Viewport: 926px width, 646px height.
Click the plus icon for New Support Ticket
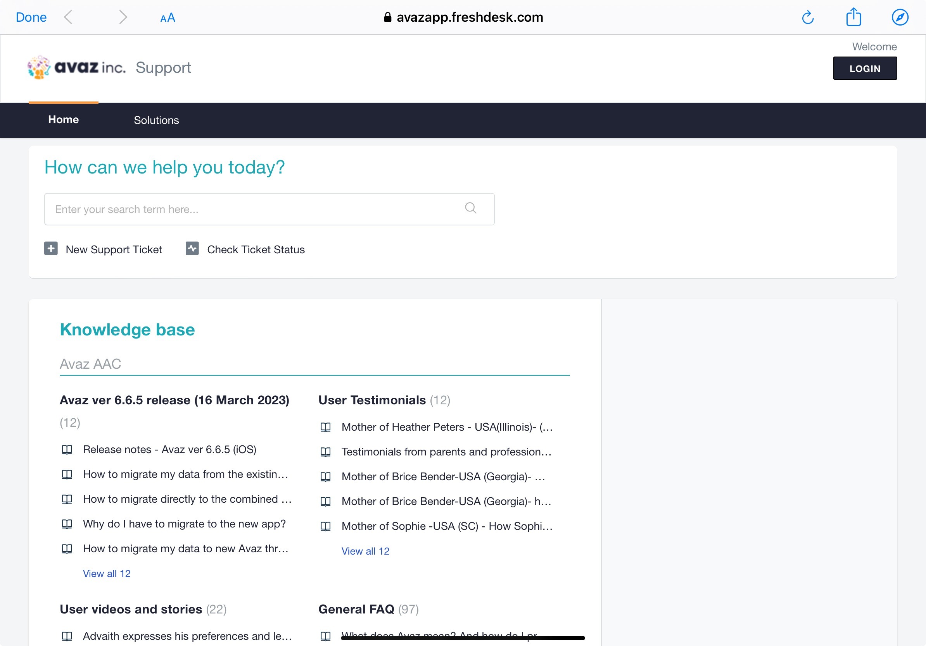(51, 249)
